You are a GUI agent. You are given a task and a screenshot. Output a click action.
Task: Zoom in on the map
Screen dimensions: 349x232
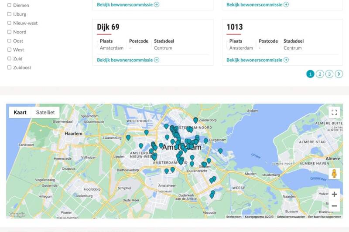click(334, 194)
